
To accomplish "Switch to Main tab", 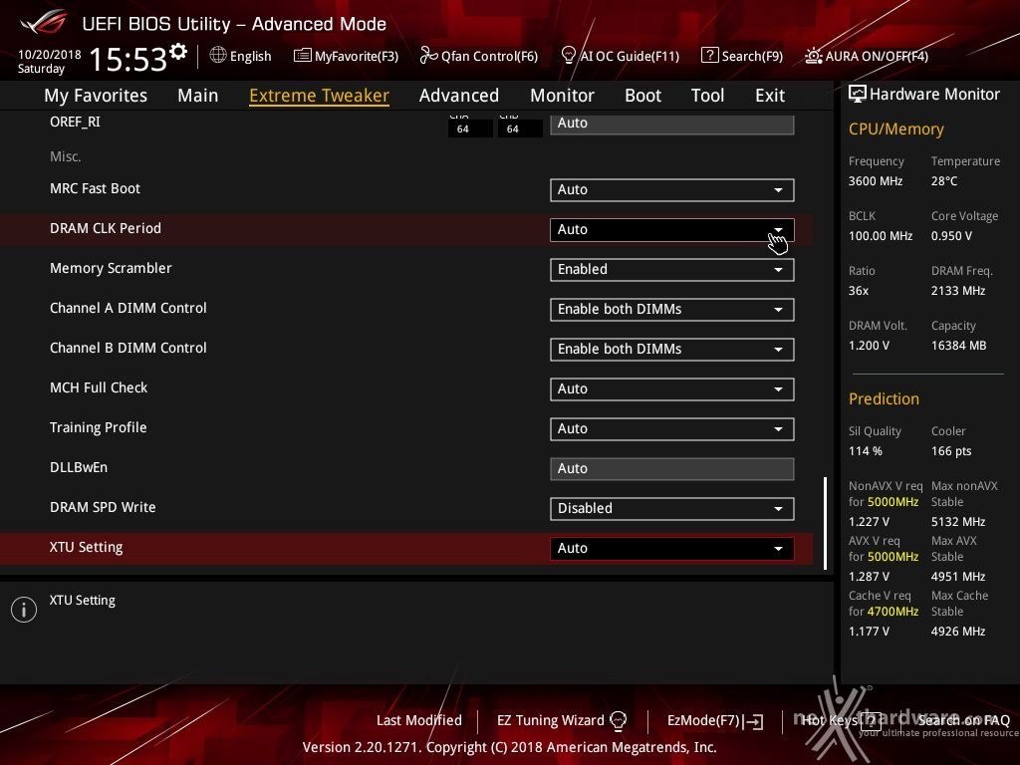I will coord(198,96).
